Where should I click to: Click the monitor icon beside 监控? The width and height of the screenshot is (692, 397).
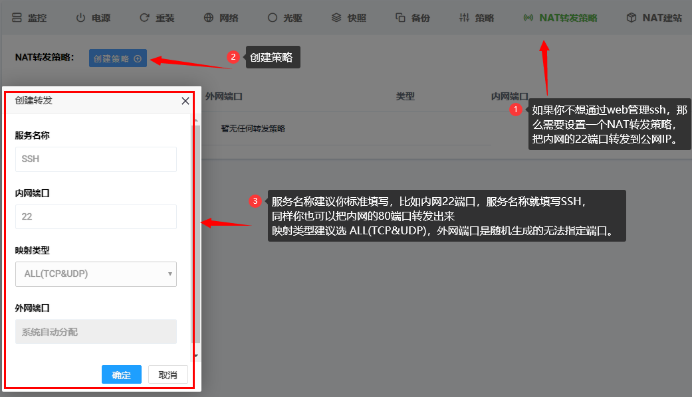click(x=17, y=18)
